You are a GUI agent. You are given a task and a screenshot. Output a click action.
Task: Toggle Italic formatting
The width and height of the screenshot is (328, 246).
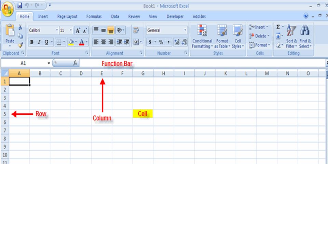(x=39, y=42)
